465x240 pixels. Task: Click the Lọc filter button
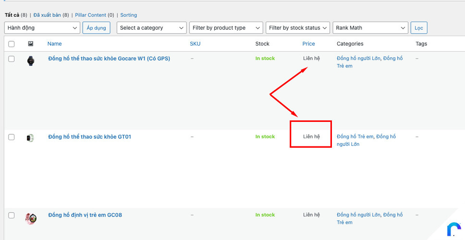pyautogui.click(x=418, y=28)
